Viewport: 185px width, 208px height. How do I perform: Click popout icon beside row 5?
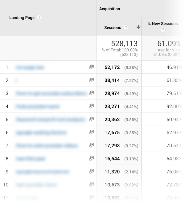pyautogui.click(x=91, y=119)
